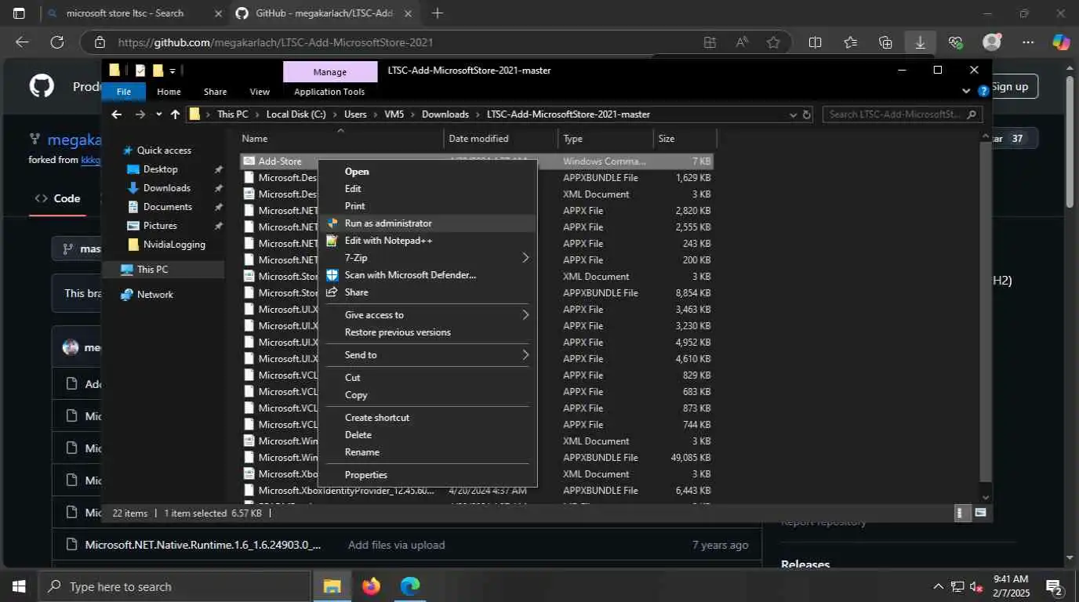Click Local Disk (C:) breadcrumb
This screenshot has height=602, width=1079.
point(296,114)
